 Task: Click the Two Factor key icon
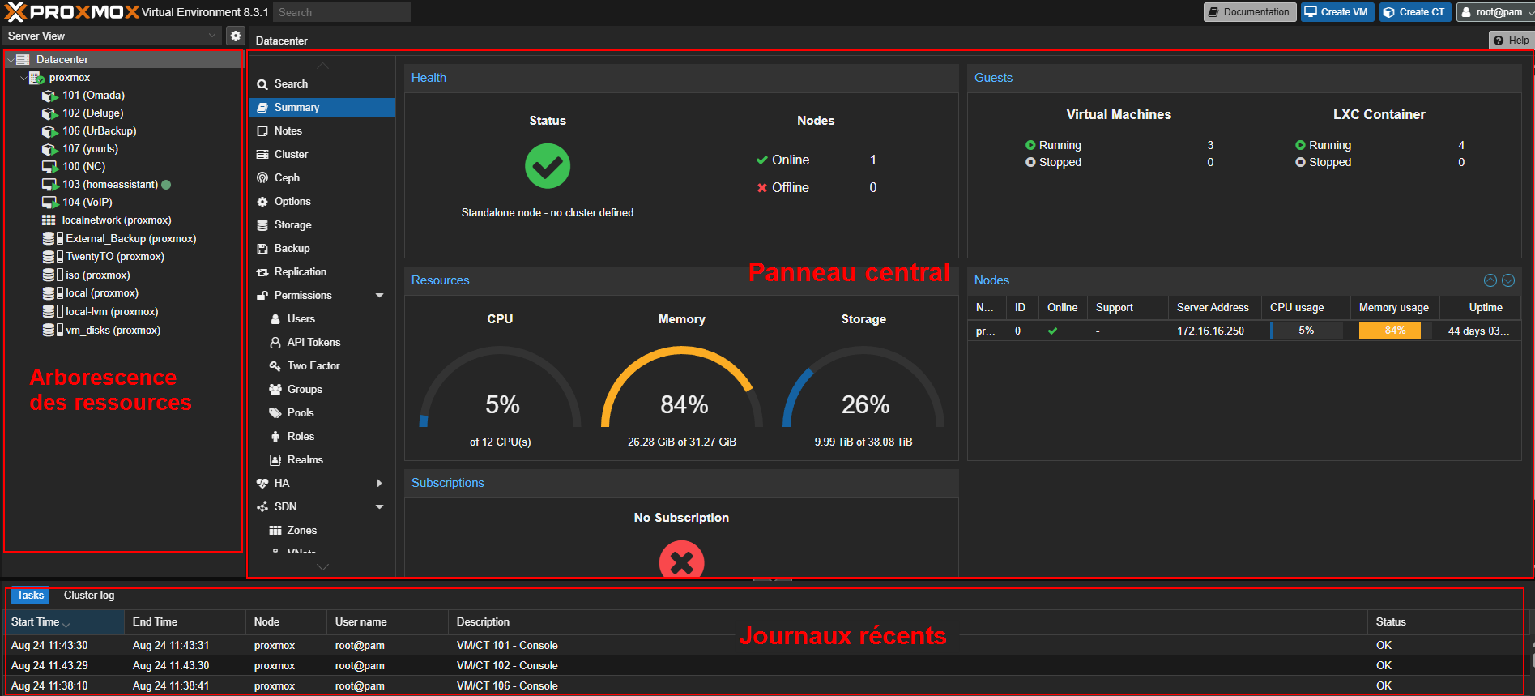(275, 366)
